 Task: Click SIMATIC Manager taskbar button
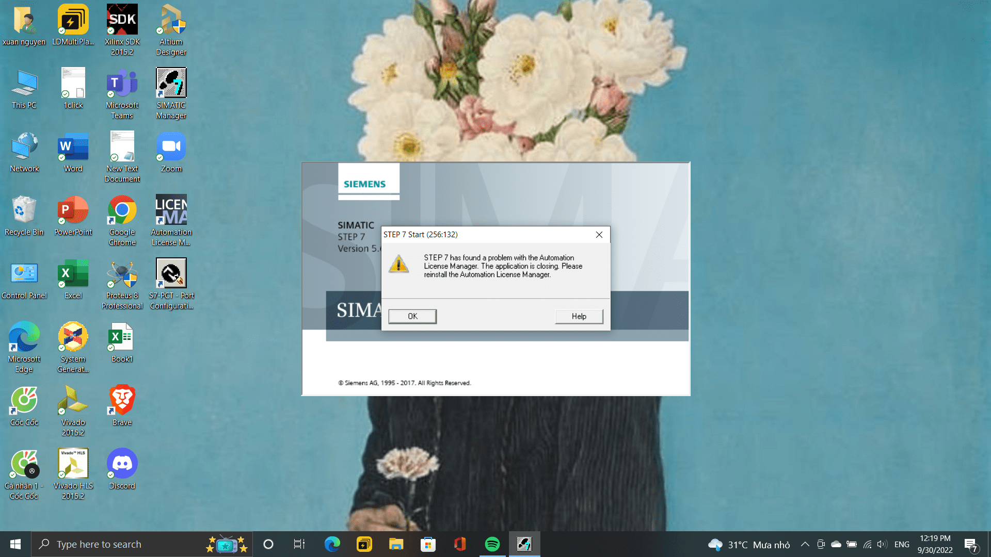pos(524,544)
